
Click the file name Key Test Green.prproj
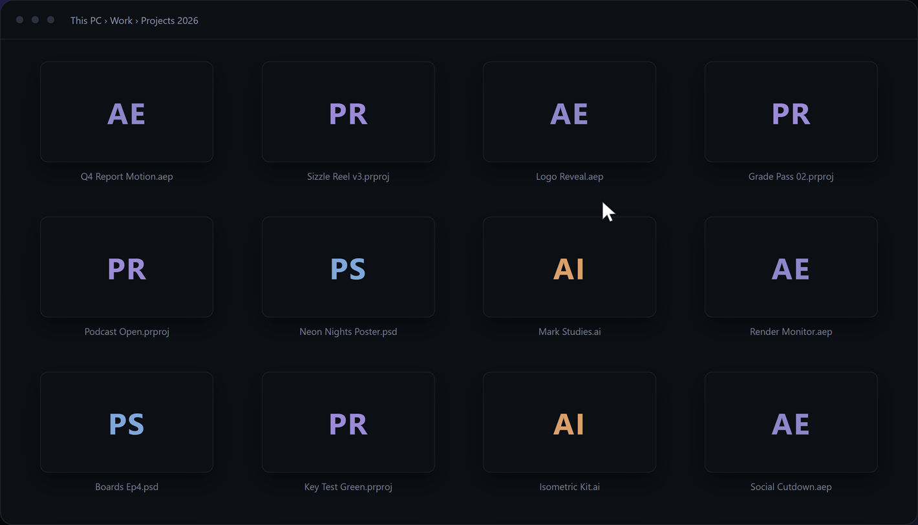[x=348, y=487]
